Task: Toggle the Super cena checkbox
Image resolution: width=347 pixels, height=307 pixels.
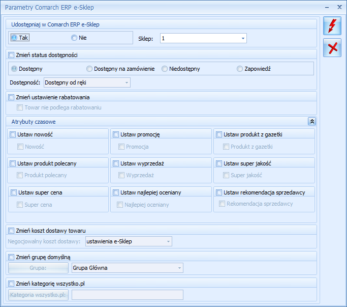Action: 20,205
